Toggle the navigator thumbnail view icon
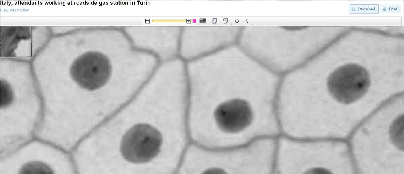404x174 pixels. pyautogui.click(x=203, y=21)
